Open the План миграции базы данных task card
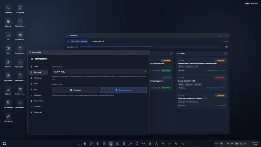The width and height of the screenshot is (261, 147). (202, 100)
